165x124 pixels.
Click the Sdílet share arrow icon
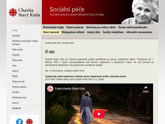(x=146, y=88)
